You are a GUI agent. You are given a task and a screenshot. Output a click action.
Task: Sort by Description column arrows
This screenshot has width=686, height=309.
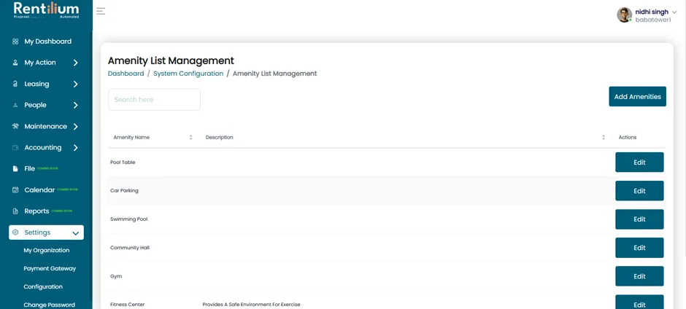(604, 137)
